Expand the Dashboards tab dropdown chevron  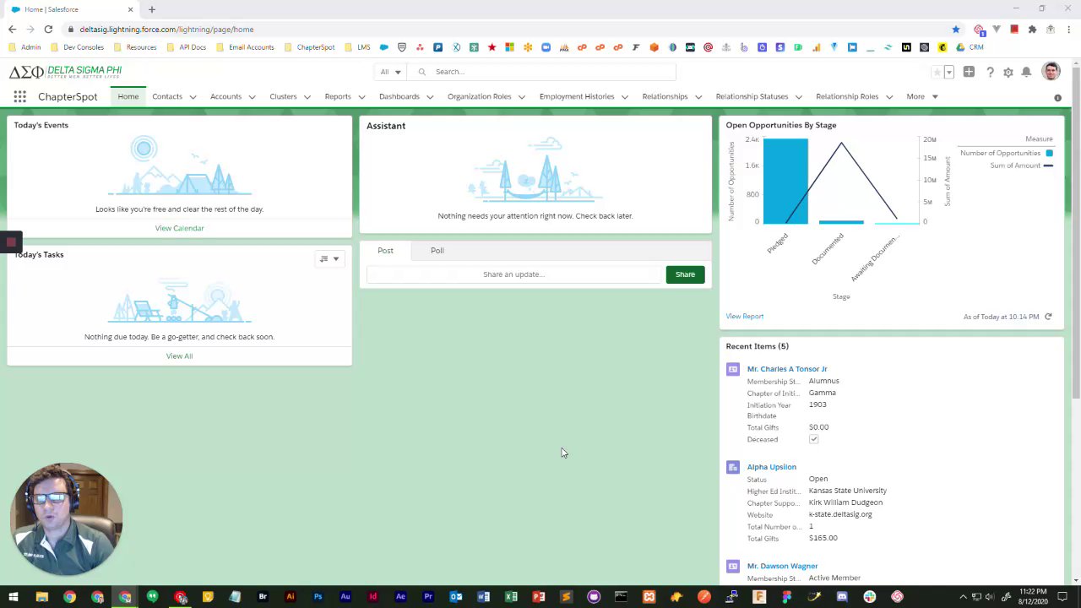tap(430, 97)
